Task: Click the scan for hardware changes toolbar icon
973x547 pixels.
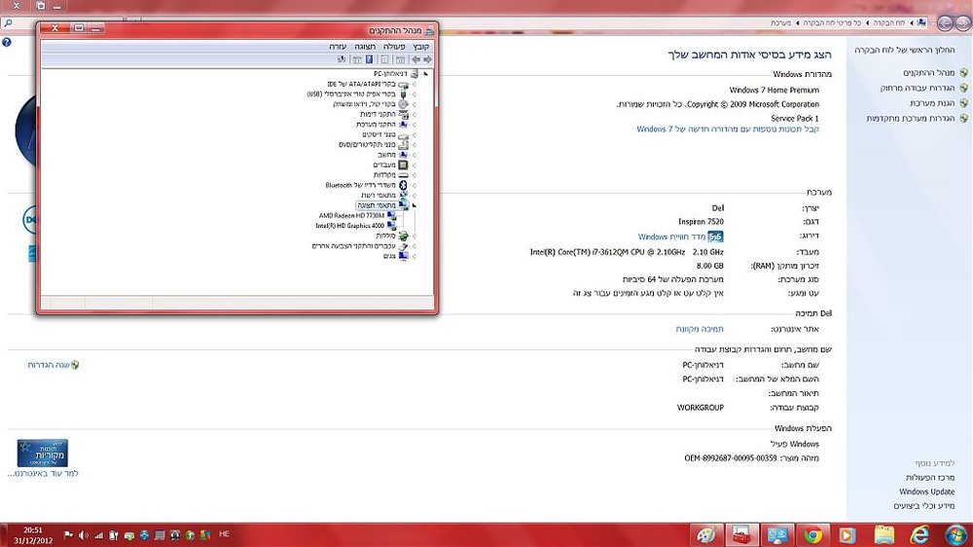Action: pos(342,59)
